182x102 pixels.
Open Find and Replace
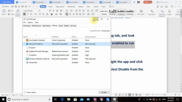(162, 13)
